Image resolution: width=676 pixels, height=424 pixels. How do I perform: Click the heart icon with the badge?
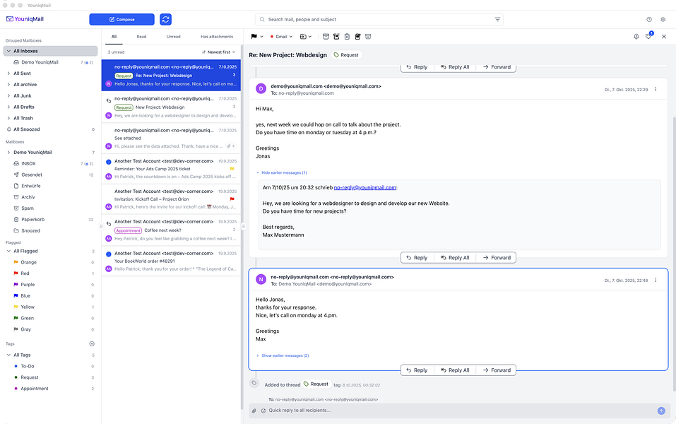click(648, 37)
